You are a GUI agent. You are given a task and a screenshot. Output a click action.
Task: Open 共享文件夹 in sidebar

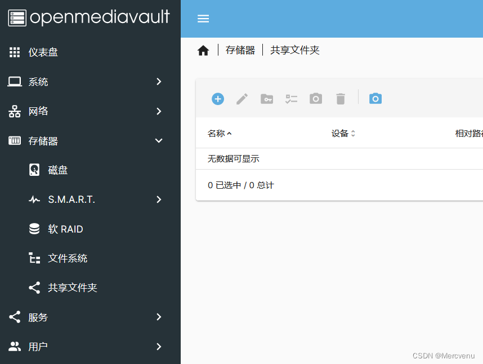coord(73,288)
